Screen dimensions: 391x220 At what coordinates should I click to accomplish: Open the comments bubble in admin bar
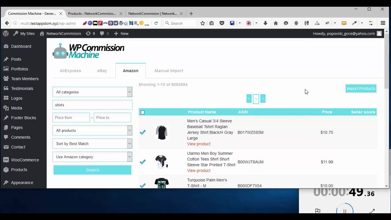pyautogui.click(x=104, y=33)
